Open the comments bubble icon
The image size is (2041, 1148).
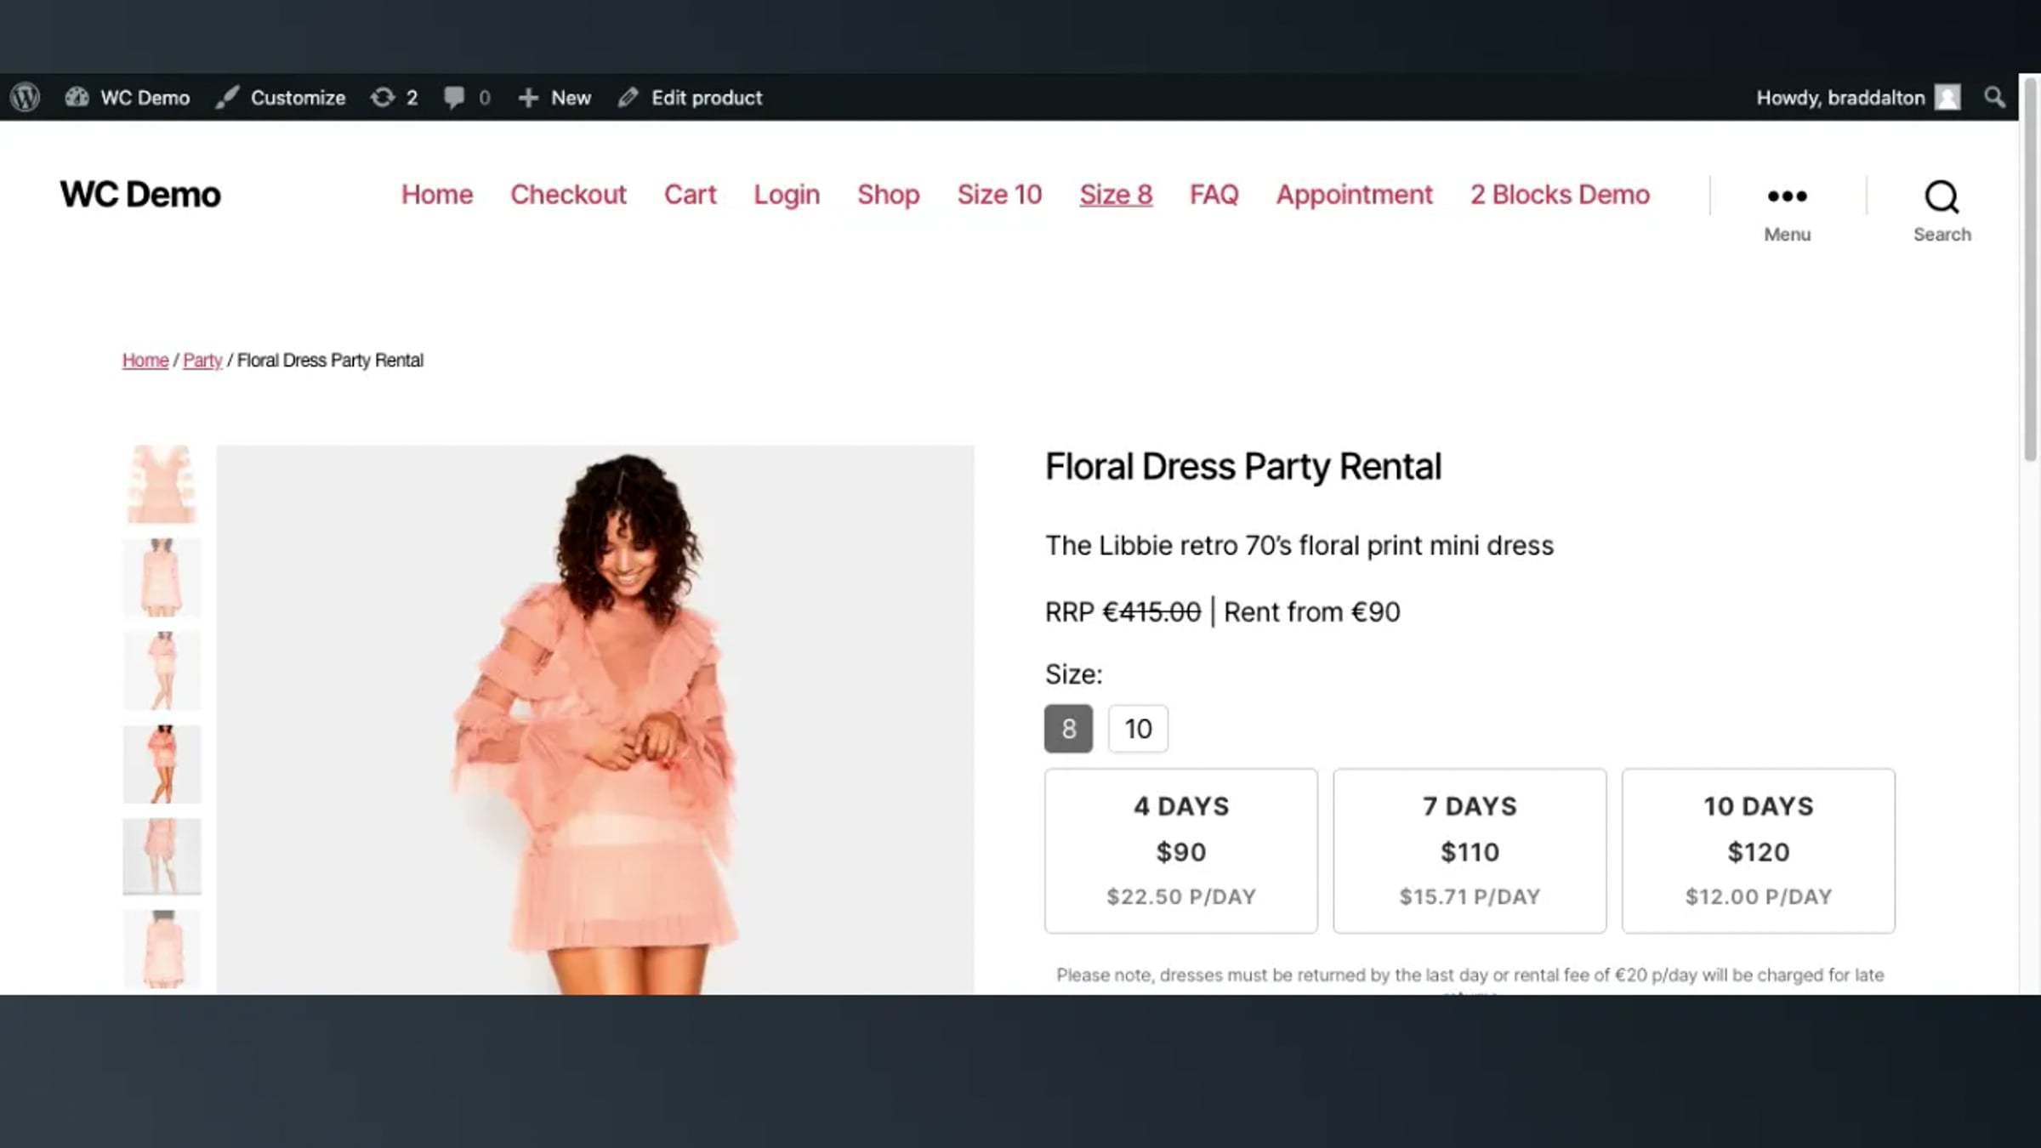[x=454, y=97]
